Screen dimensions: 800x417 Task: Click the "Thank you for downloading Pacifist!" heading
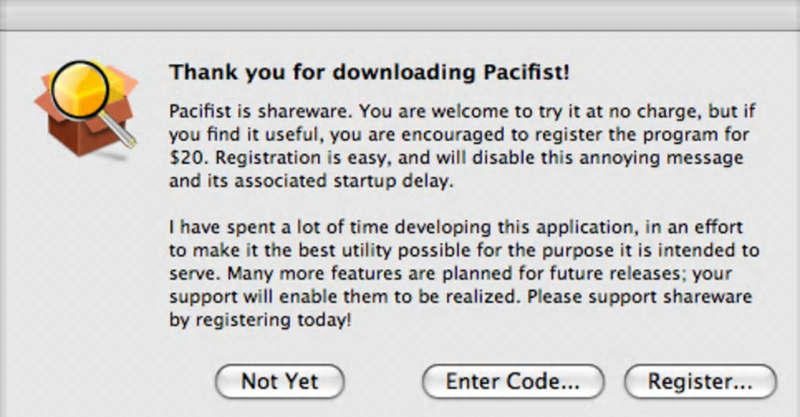(369, 73)
